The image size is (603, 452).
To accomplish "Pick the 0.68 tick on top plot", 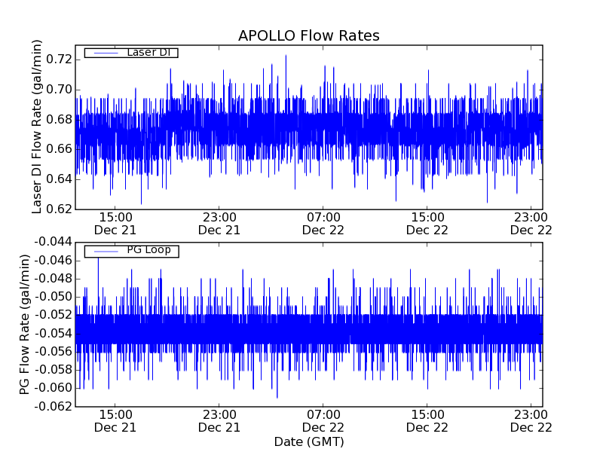I will (x=58, y=119).
